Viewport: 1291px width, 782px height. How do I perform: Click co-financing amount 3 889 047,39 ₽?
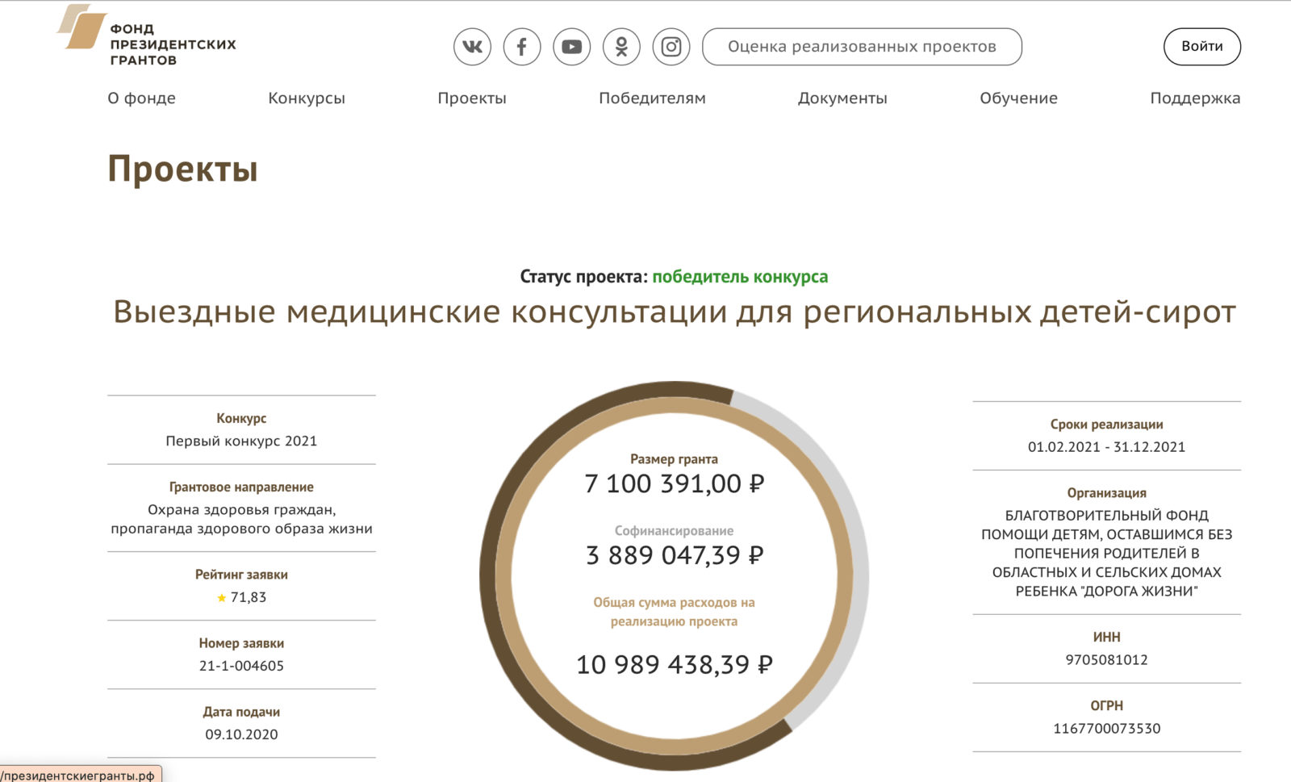[x=674, y=556]
